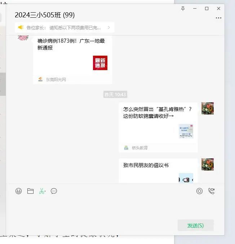This screenshot has height=244, width=235.
Task: Maximize the chat window
Action: coord(207,8)
